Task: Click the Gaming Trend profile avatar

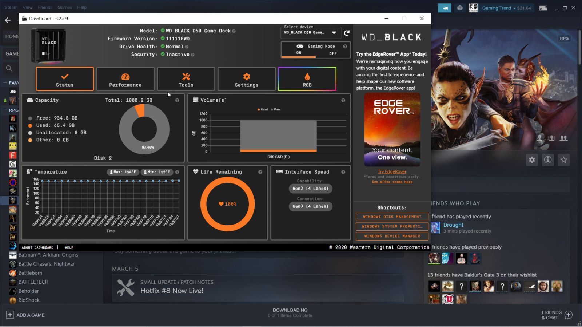Action: pos(473,8)
